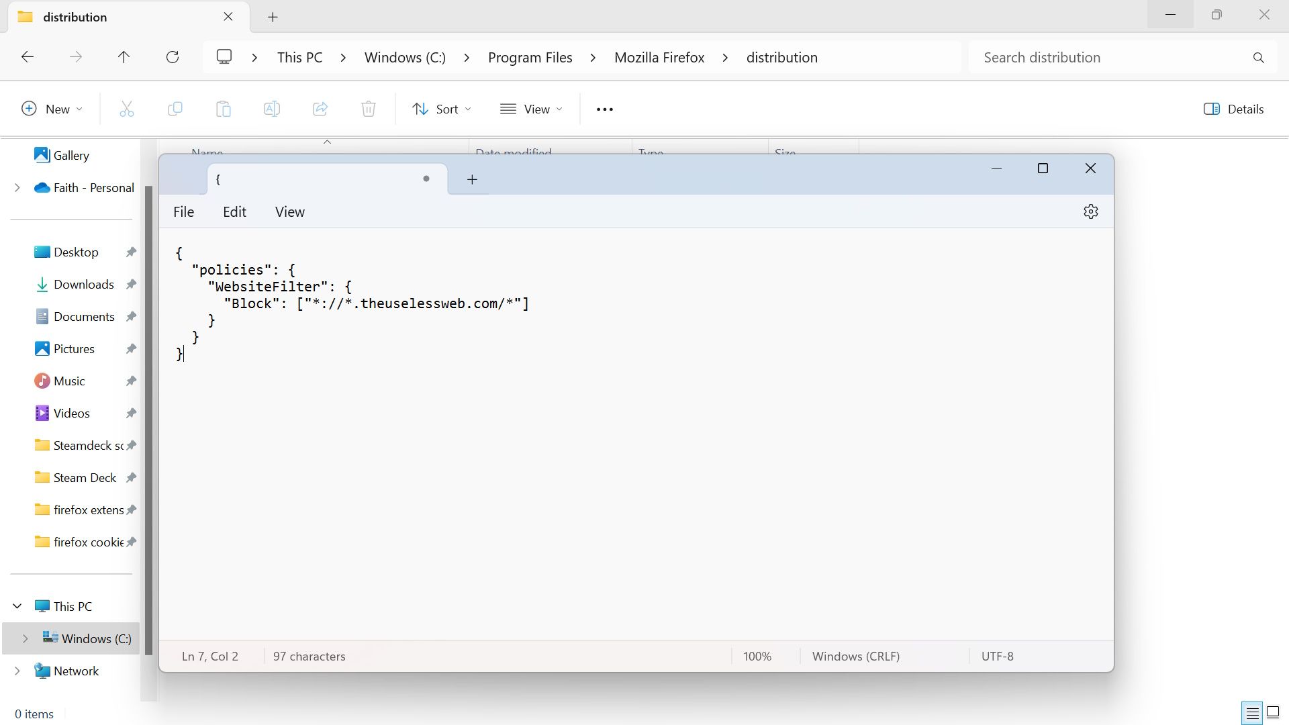Switch to the distribution Explorer tab
The image size is (1289, 725).
coord(75,17)
